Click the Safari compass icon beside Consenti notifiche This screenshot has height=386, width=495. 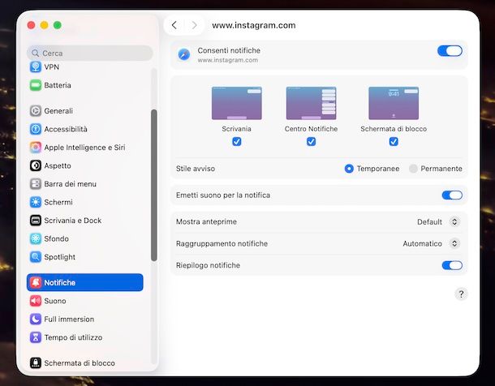[x=184, y=54]
